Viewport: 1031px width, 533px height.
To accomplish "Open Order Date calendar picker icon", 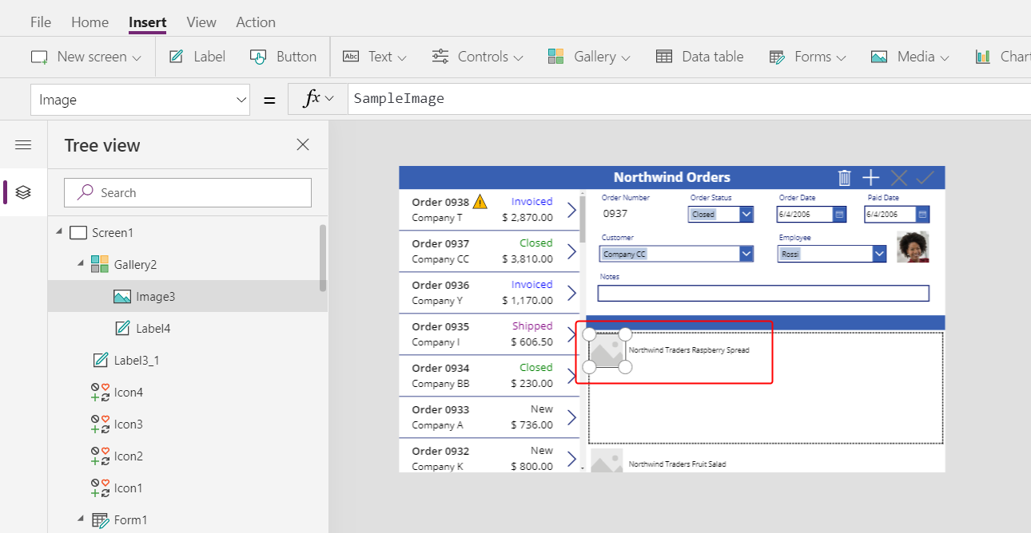I will coord(839,214).
